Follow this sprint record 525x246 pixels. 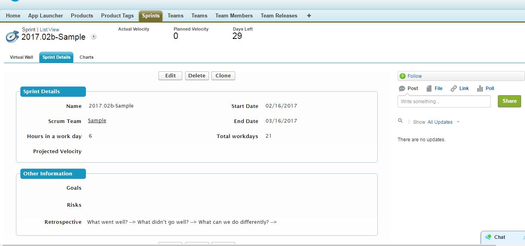tap(414, 76)
